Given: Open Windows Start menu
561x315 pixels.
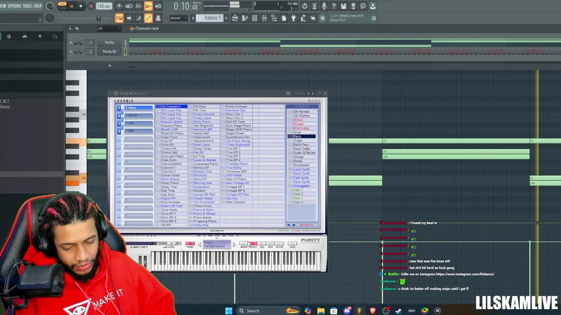Looking at the screenshot, I should 229,311.
